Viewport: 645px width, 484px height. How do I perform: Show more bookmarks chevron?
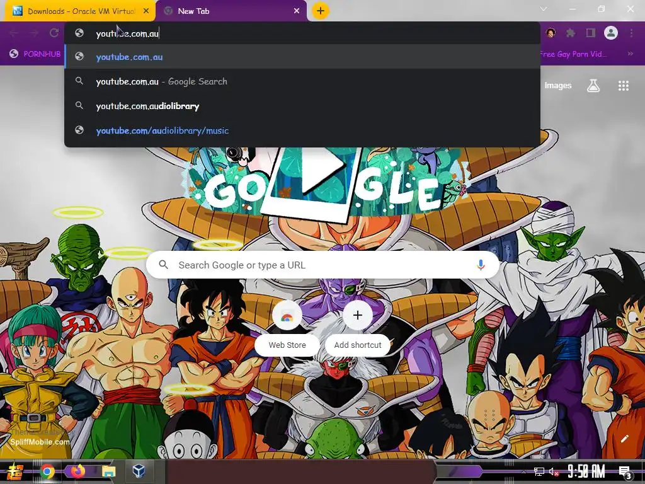(630, 54)
